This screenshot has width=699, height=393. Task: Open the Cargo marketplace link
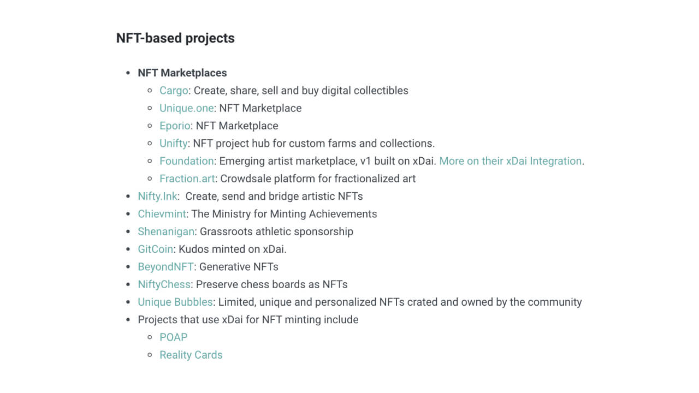174,91
